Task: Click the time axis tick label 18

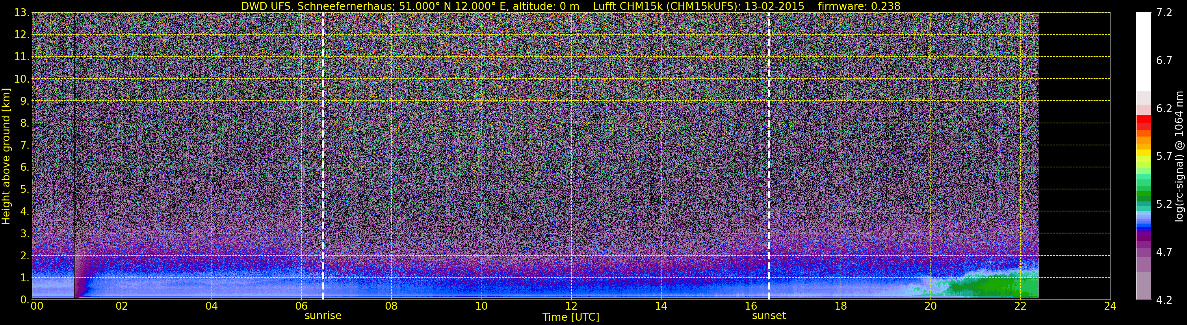Action: [840, 307]
